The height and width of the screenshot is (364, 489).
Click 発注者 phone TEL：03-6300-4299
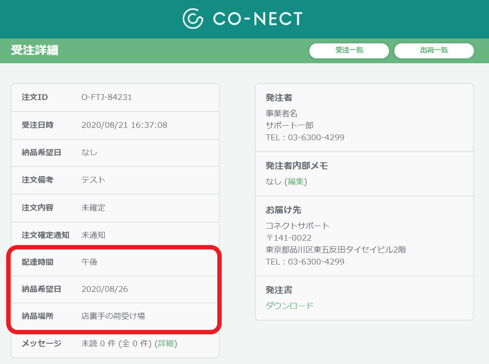pyautogui.click(x=305, y=138)
